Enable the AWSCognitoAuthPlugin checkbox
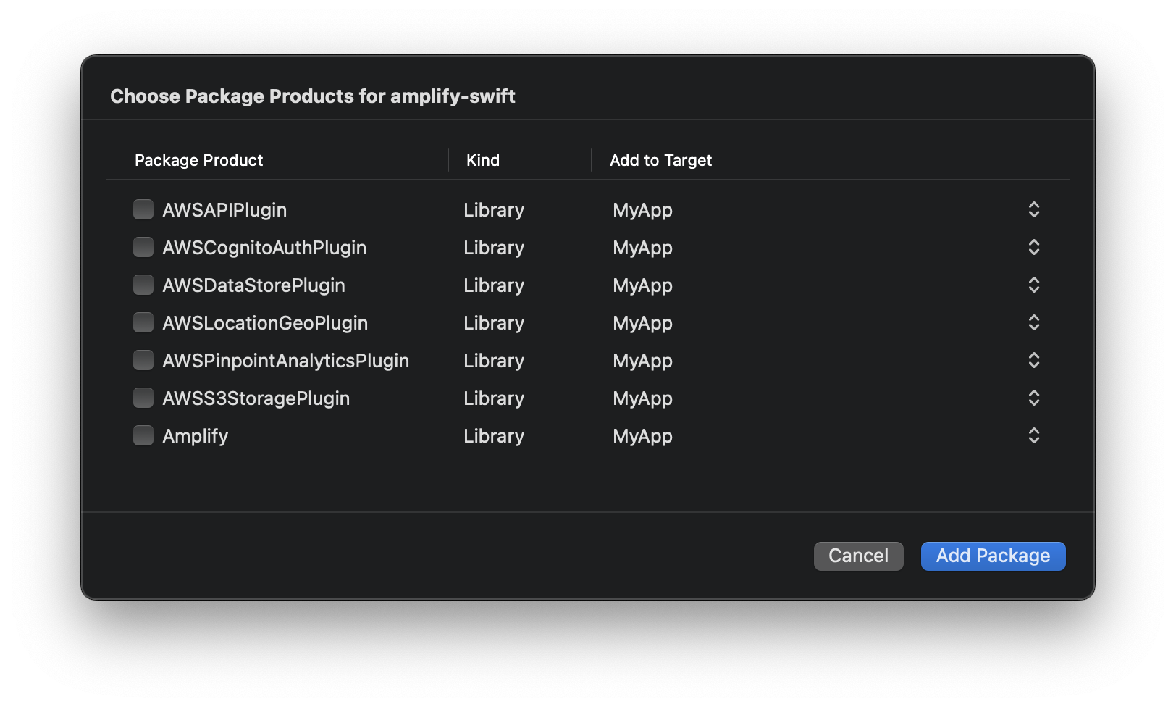The image size is (1176, 707). coord(143,247)
